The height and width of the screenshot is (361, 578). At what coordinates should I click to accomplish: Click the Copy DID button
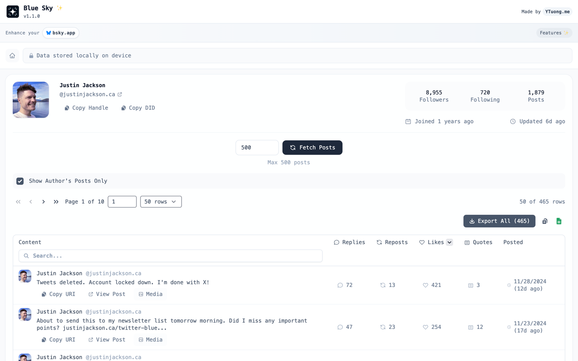(138, 108)
